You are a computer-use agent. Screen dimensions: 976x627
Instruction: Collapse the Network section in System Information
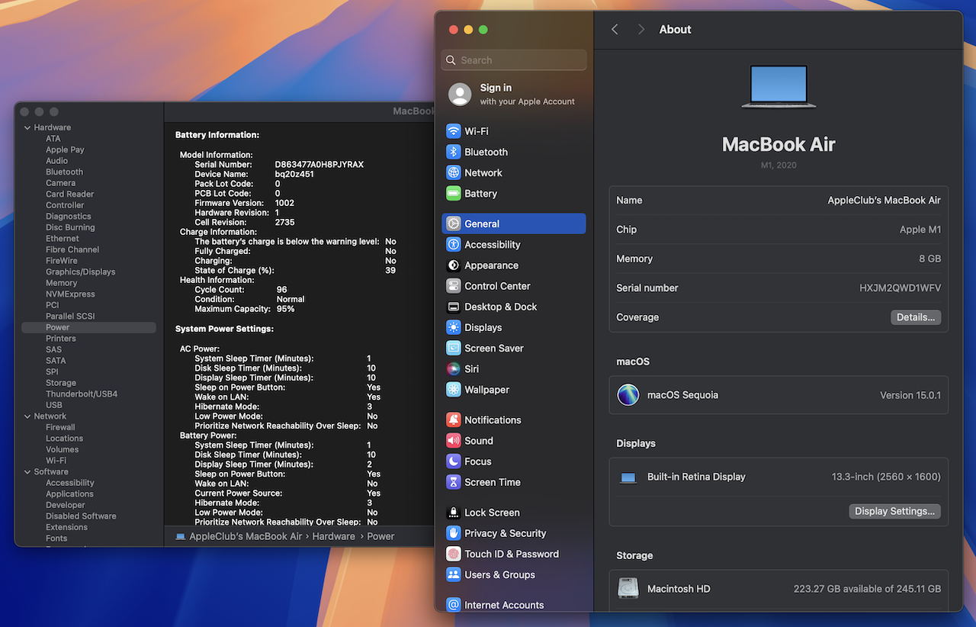click(27, 416)
